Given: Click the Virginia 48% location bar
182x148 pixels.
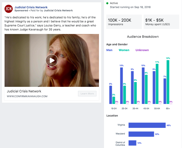Looking at the screenshot, I should tap(147, 125).
